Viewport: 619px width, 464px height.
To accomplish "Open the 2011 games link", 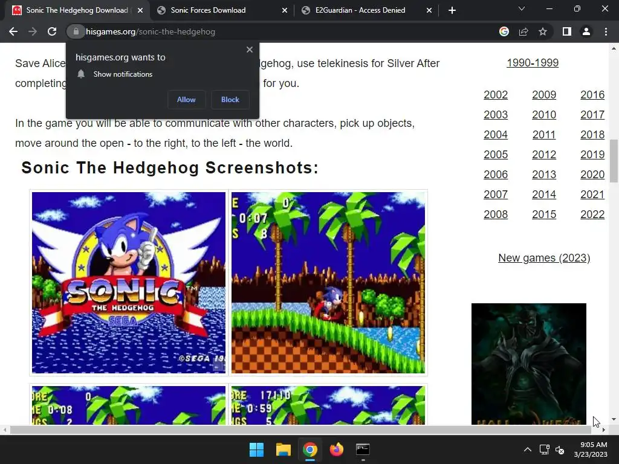I will tap(544, 135).
